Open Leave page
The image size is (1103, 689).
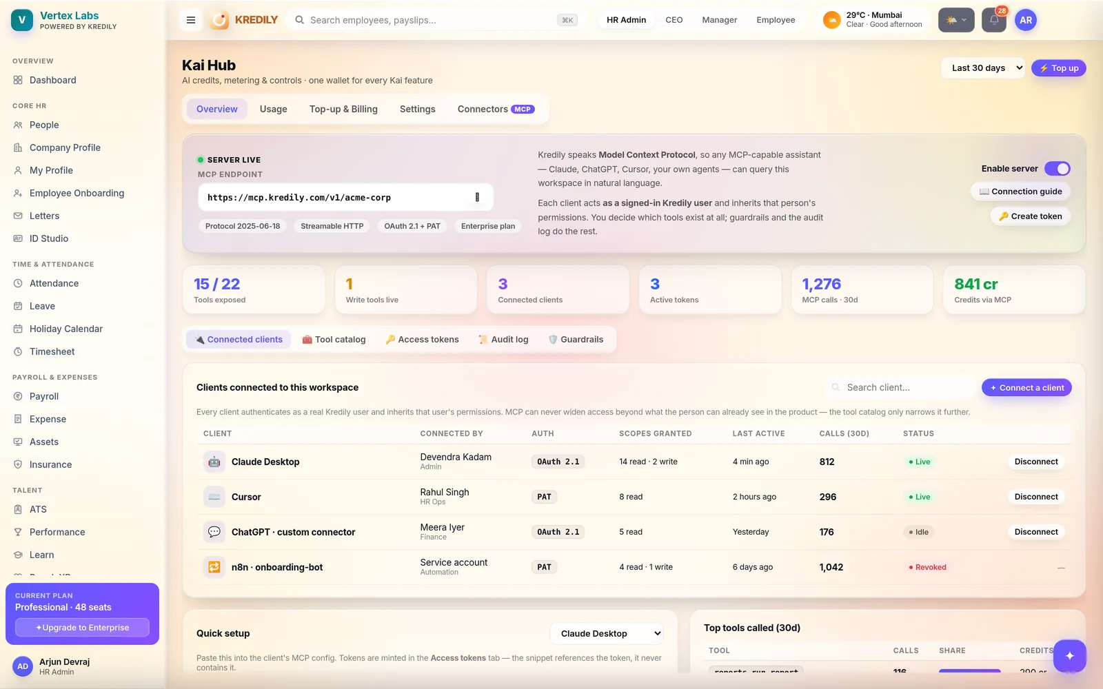point(83,306)
